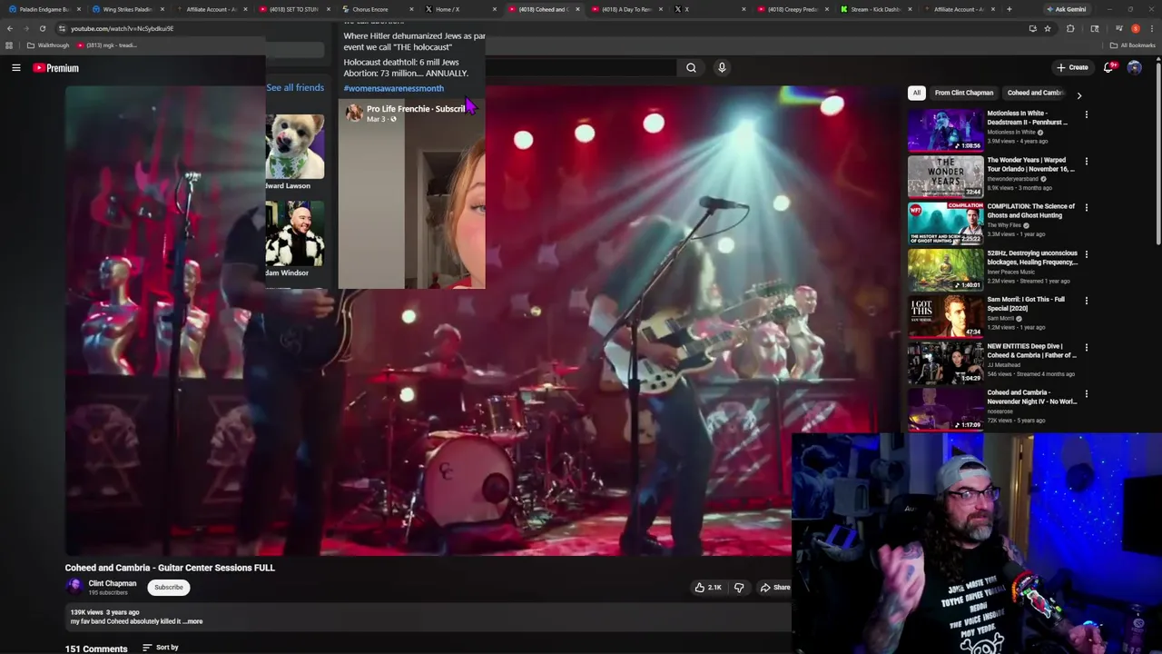The height and width of the screenshot is (654, 1162).
Task: View site information icon left of URL
Action: tap(62, 28)
